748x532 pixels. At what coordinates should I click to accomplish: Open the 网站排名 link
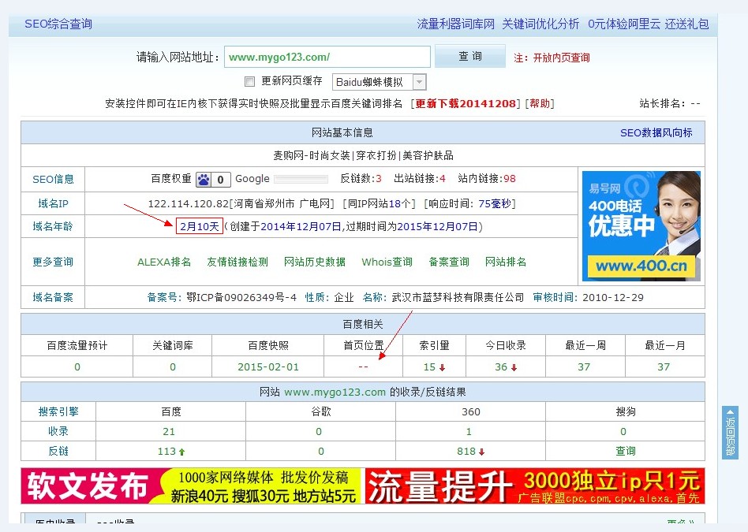(x=506, y=262)
